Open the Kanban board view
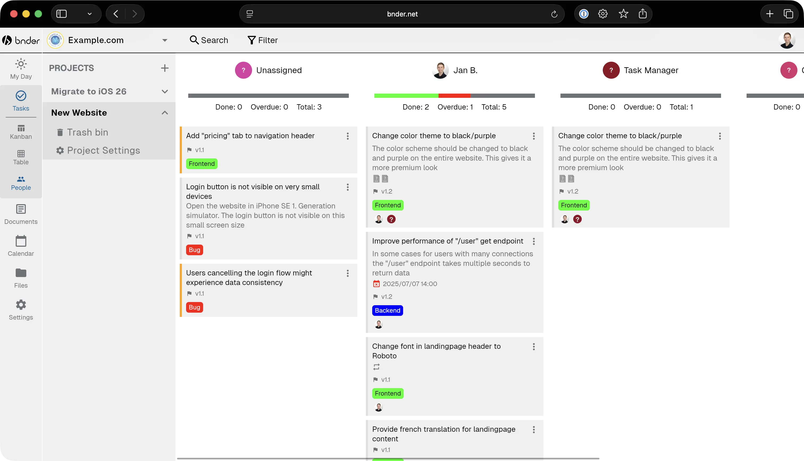Screen dimensions: 804x461 point(20,131)
